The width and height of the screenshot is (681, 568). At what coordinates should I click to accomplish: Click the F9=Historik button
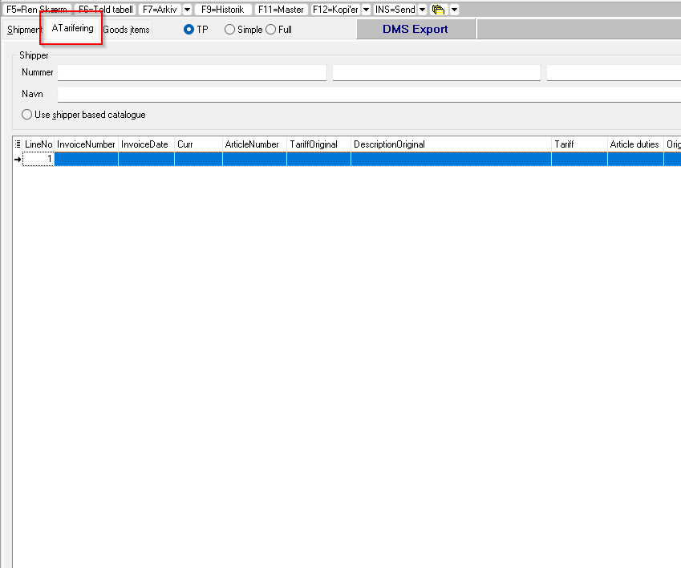point(222,10)
